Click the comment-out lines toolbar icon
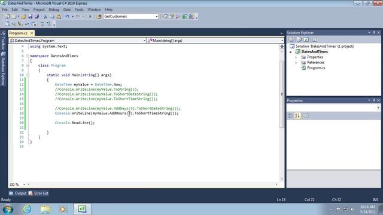 tap(42, 24)
